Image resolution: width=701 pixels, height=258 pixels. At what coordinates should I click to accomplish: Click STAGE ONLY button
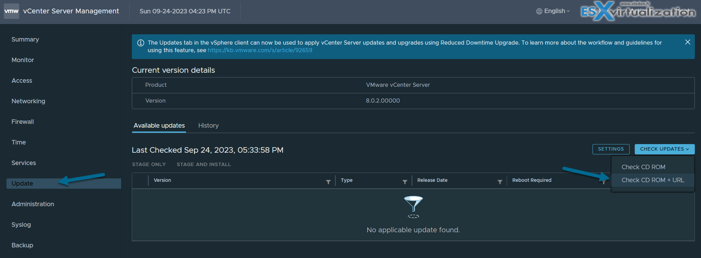(x=149, y=164)
